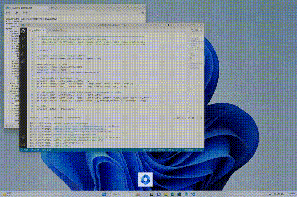Toggle Primary Side Bar layout icon in title bar
Screen dimensions: 297x197
(169, 25)
